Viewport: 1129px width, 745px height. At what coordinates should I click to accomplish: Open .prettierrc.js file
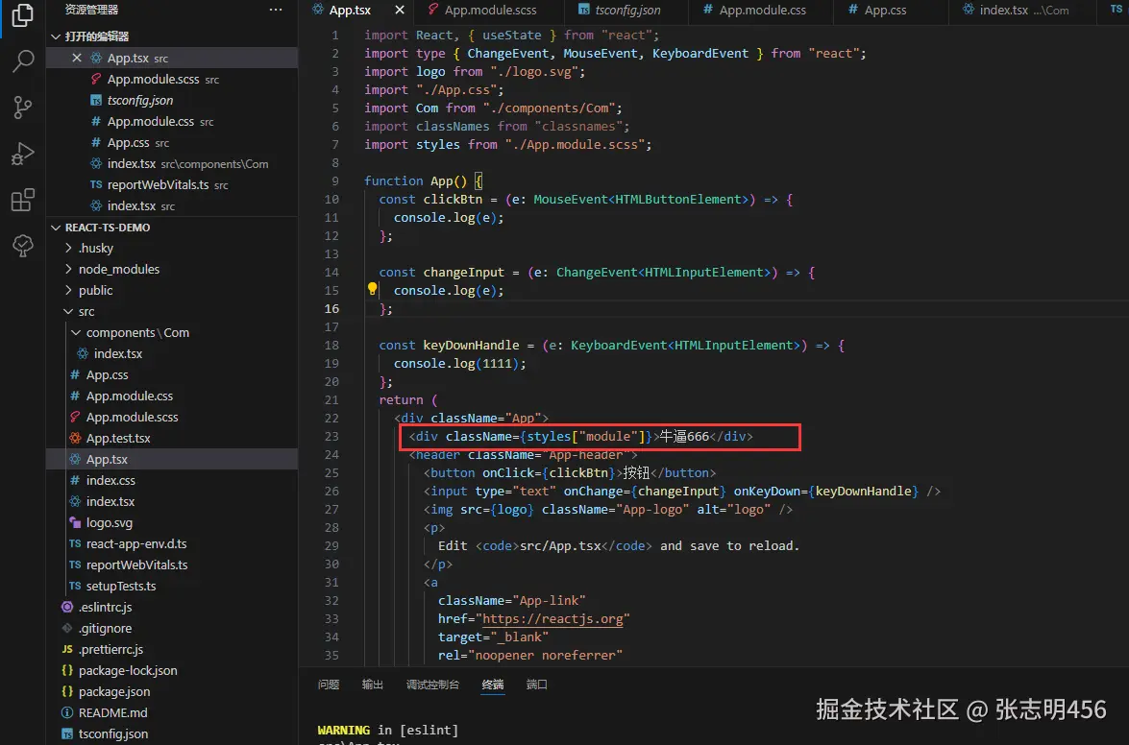pos(172,649)
